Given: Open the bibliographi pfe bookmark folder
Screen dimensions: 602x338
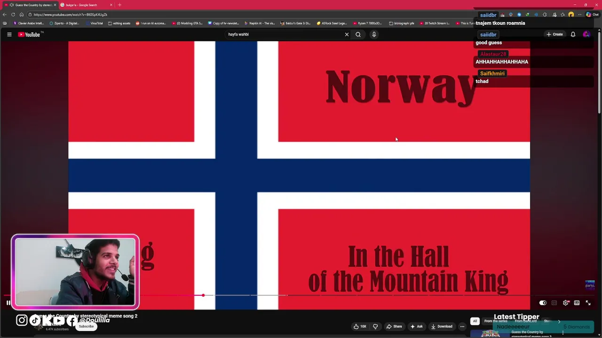Looking at the screenshot, I should pyautogui.click(x=402, y=23).
